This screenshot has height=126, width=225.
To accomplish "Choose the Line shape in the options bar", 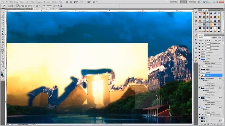I will tap(34, 6).
